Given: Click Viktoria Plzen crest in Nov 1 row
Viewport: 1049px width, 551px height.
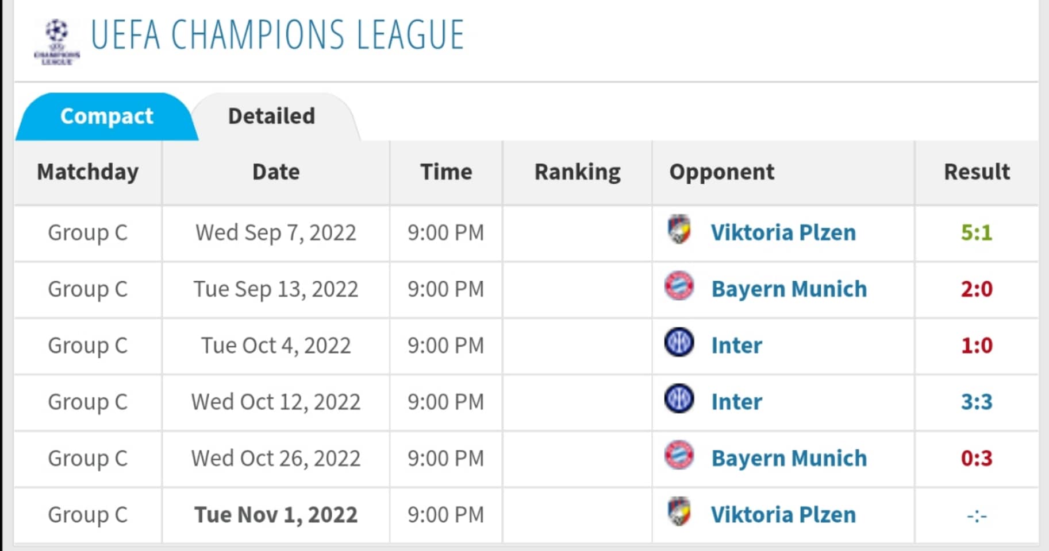Looking at the screenshot, I should pos(679,511).
